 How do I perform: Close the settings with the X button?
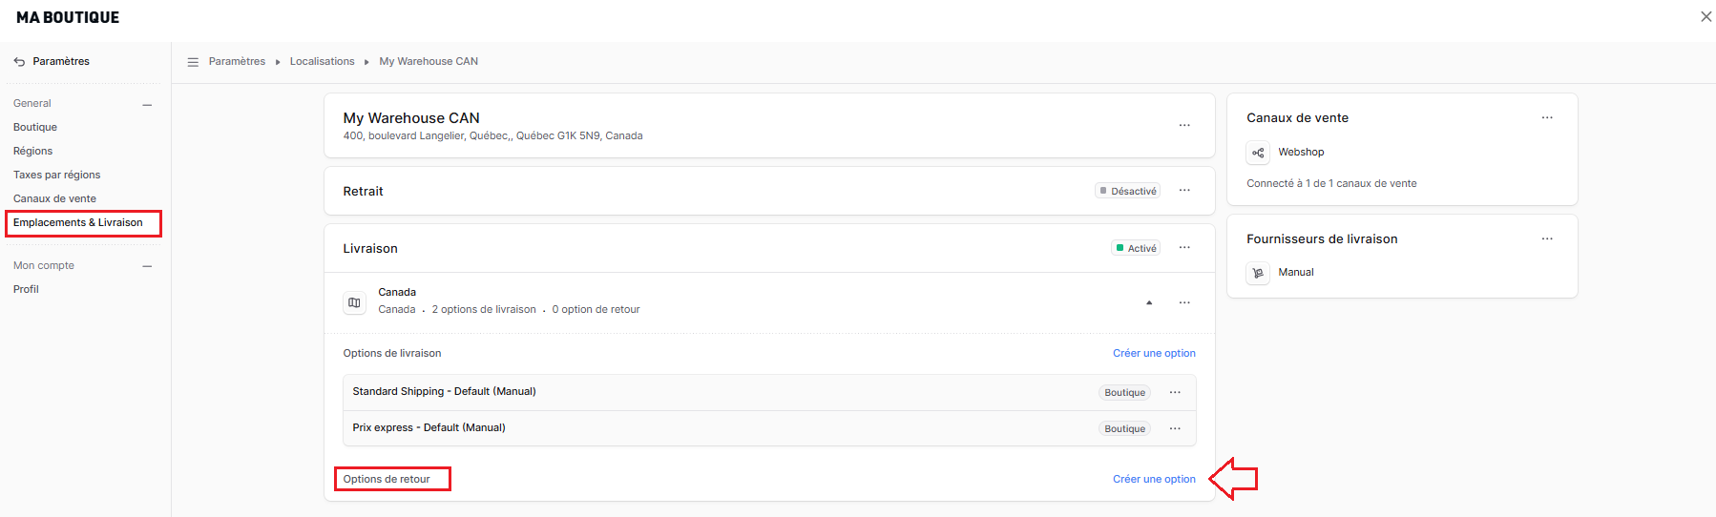[x=1706, y=16]
